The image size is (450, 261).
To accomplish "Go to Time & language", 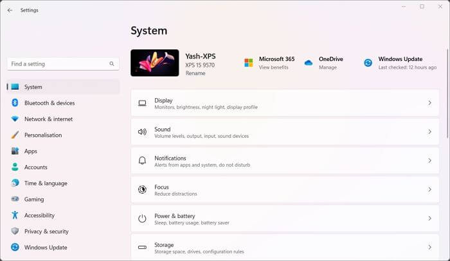I will pyautogui.click(x=63, y=183).
